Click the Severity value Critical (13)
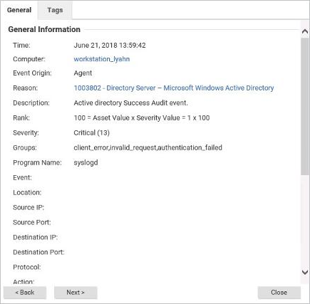Image resolution: width=310 pixels, height=304 pixels. coord(91,133)
